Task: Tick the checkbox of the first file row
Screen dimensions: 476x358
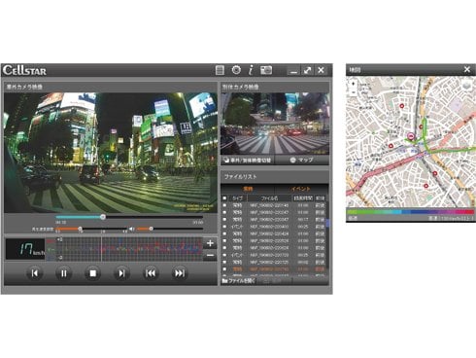Action: 224,205
